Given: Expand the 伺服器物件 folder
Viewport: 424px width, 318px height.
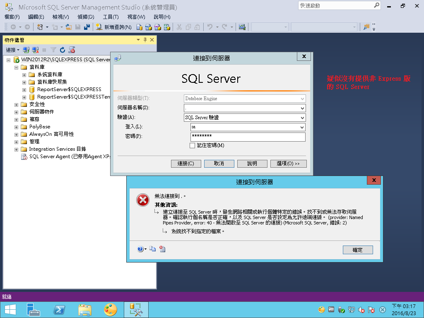Looking at the screenshot, I should pos(16,112).
